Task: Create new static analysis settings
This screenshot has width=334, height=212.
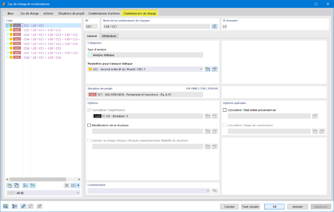Action: coord(207,69)
